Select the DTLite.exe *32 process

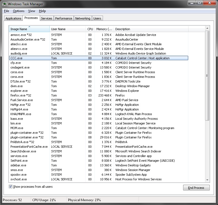click(99, 81)
